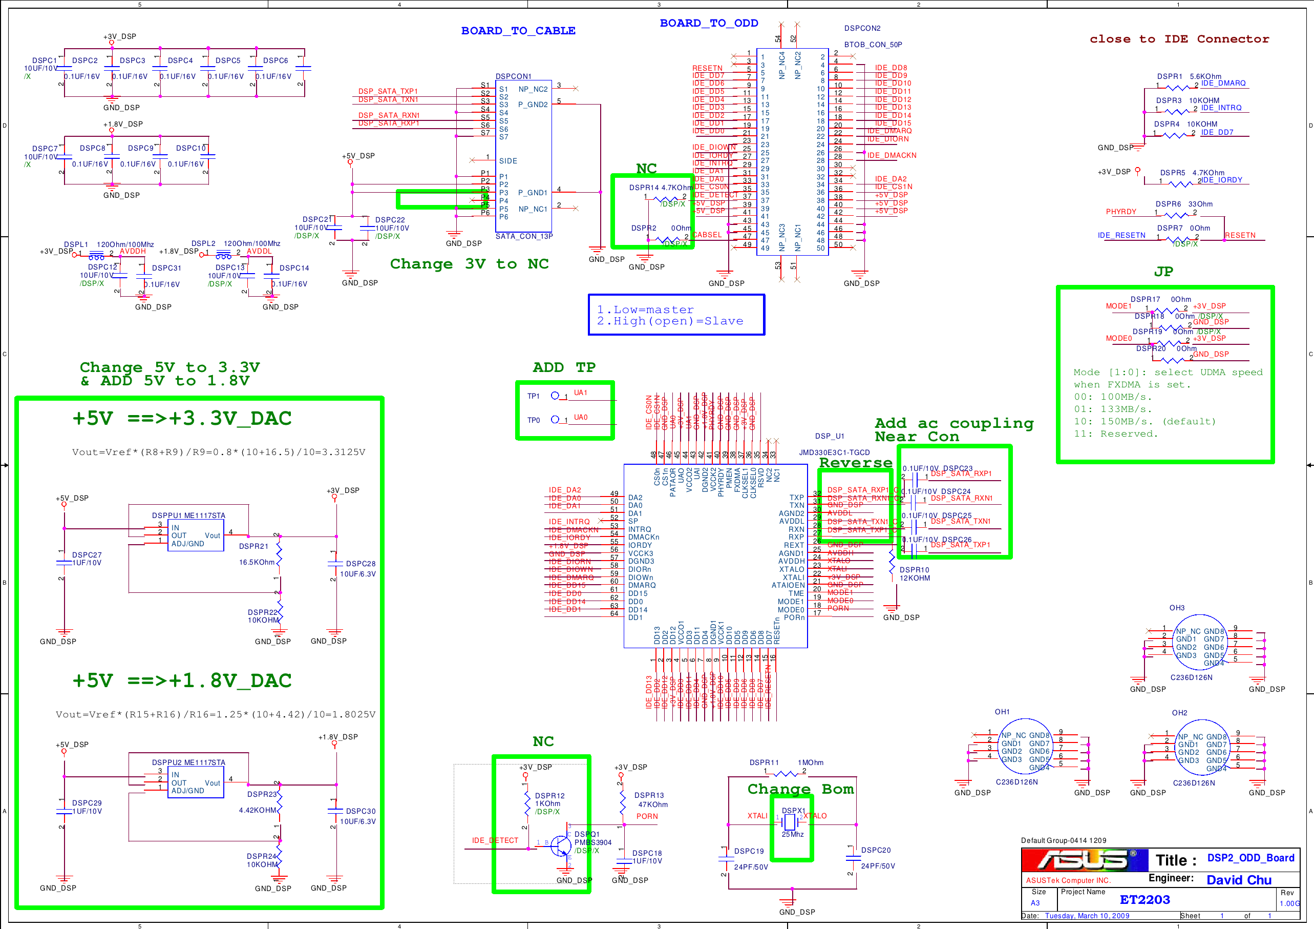Click the DSPQ1 PMBS3904 transistor symbol
Image resolution: width=1314 pixels, height=929 pixels.
561,845
